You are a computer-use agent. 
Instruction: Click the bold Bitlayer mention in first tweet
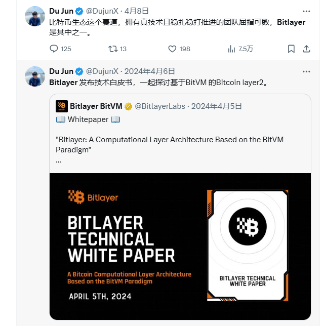(x=291, y=22)
